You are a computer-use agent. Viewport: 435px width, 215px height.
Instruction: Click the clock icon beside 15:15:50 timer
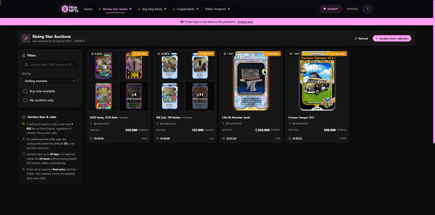[92, 138]
